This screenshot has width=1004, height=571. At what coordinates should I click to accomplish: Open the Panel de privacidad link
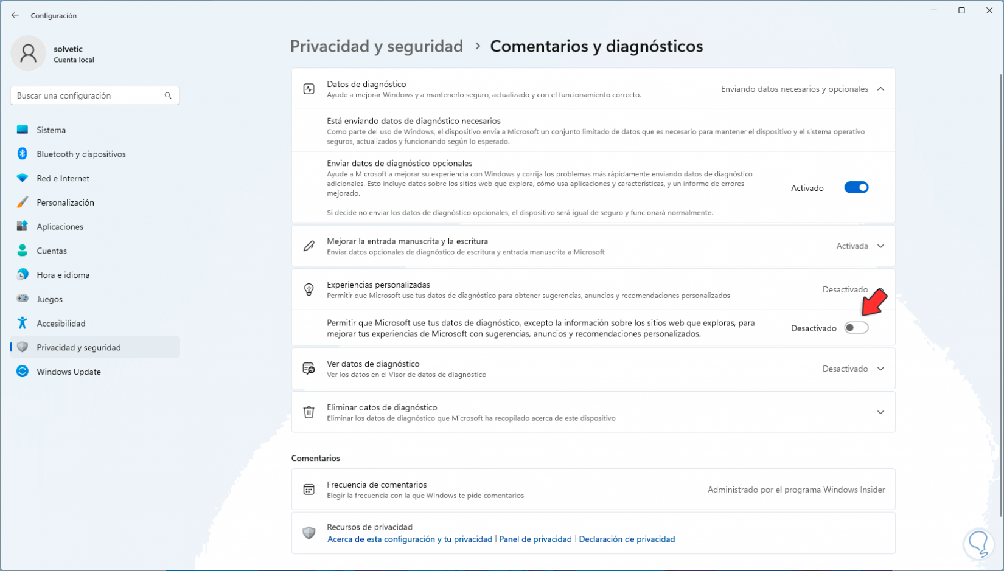535,539
